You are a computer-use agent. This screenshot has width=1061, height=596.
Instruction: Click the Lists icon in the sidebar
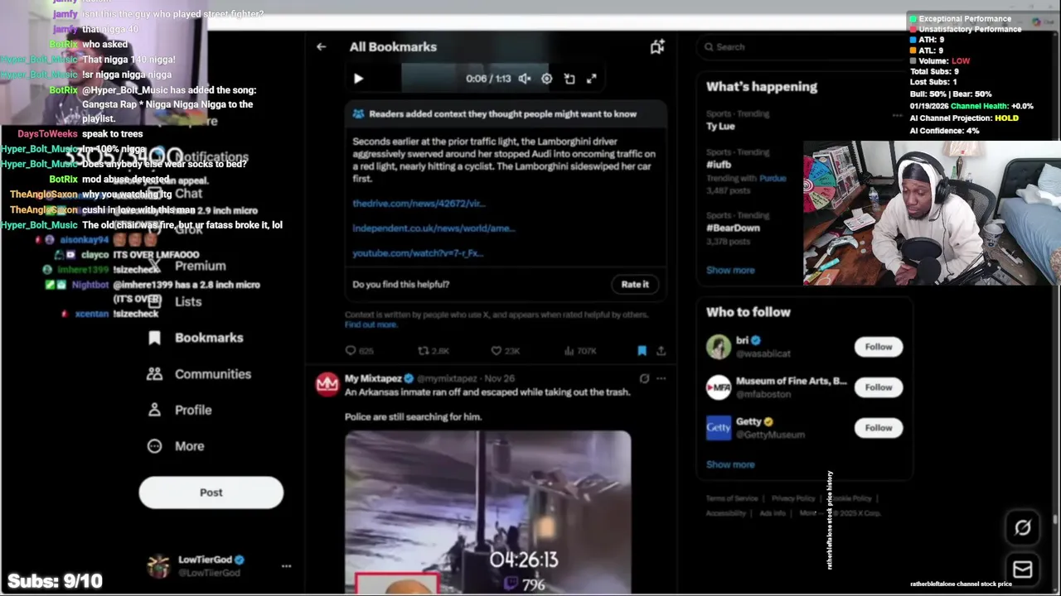click(x=154, y=301)
